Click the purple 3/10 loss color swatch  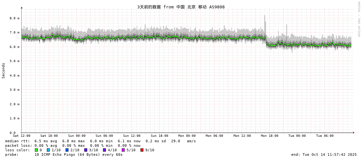click(86, 150)
